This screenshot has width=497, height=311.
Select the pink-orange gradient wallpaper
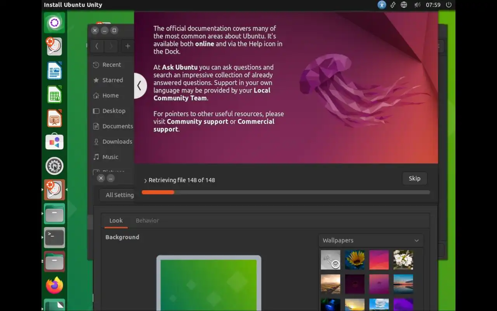(x=379, y=260)
